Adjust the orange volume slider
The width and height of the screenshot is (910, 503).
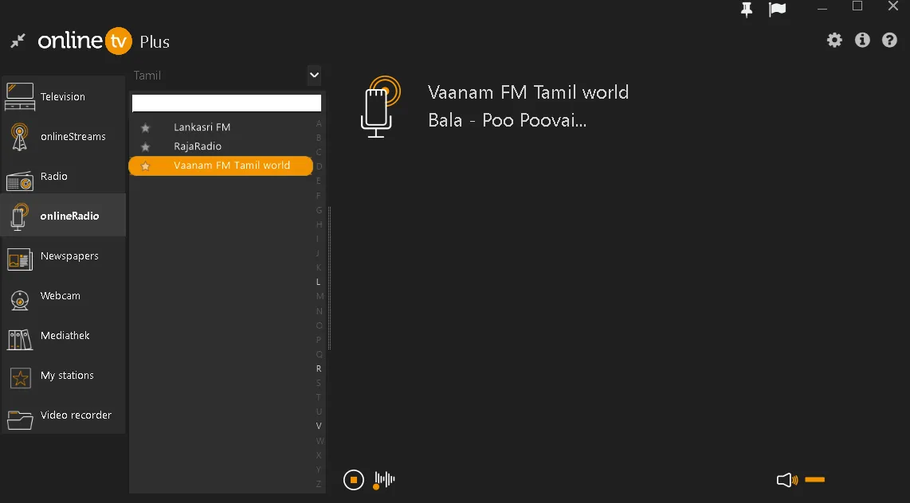coord(814,480)
